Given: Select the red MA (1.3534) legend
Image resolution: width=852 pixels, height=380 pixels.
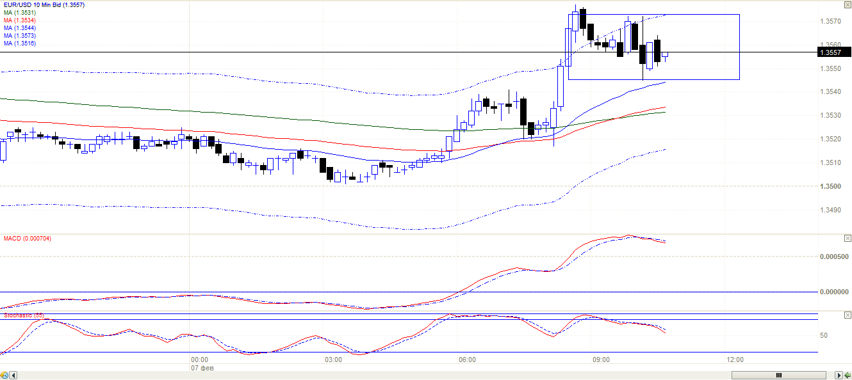Looking at the screenshot, I should (x=20, y=20).
